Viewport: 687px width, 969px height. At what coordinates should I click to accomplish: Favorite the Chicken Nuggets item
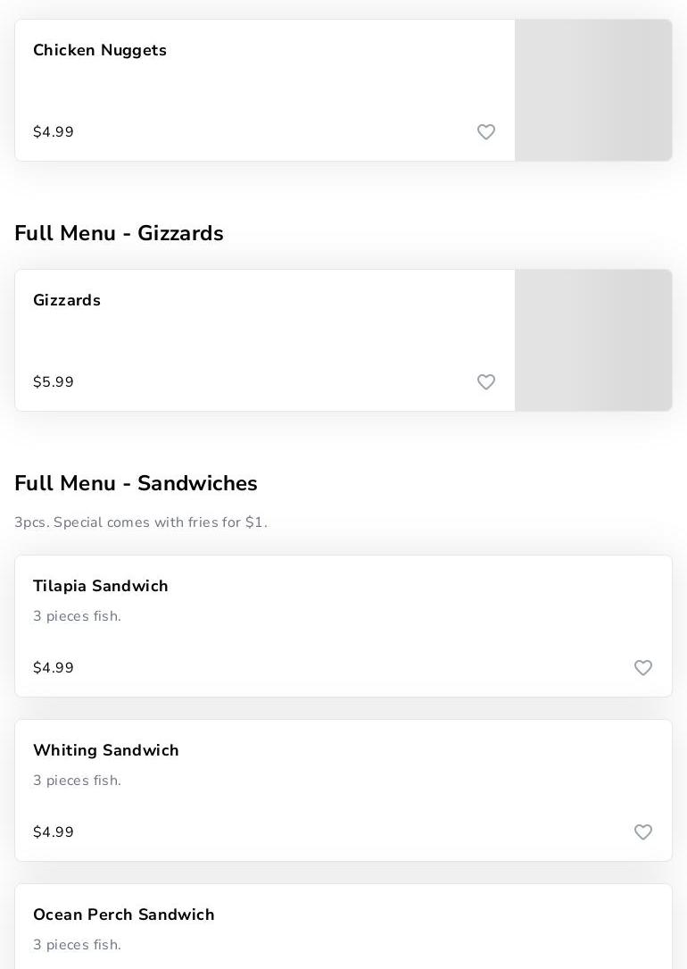pyautogui.click(x=486, y=132)
